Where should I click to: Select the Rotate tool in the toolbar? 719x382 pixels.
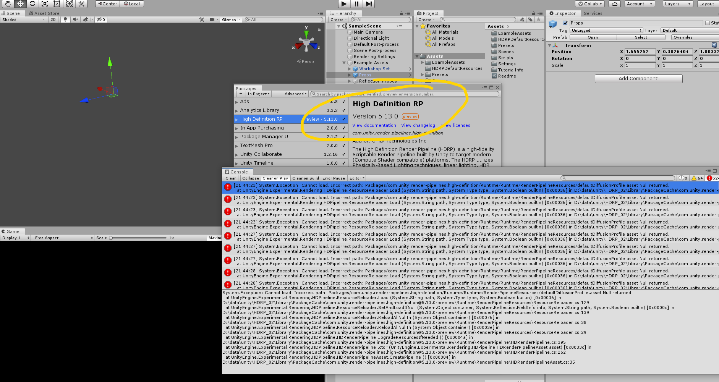tap(32, 4)
